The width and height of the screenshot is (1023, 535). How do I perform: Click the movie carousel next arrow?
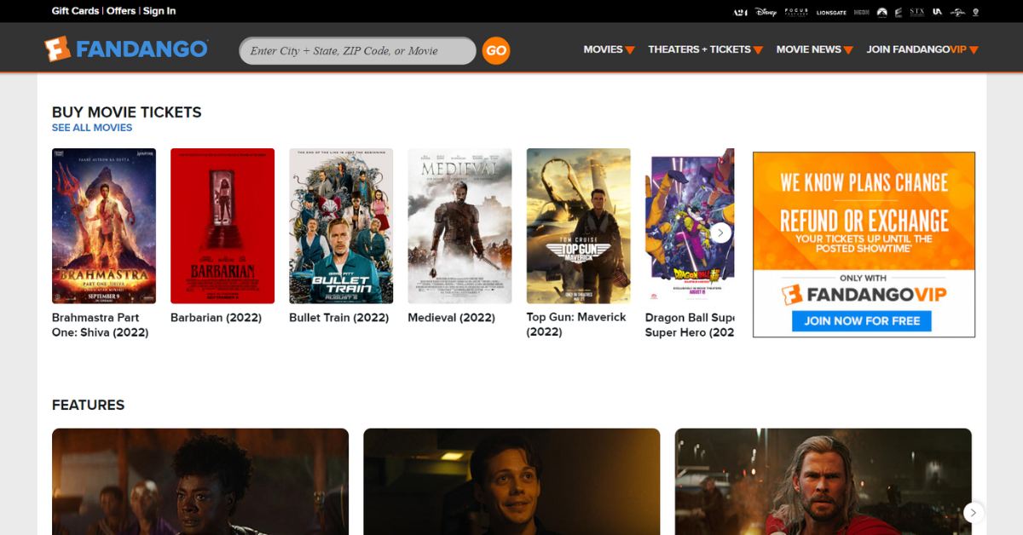(x=720, y=232)
